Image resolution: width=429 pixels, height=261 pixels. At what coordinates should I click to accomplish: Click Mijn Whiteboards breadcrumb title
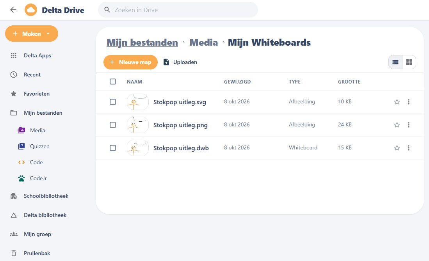pyautogui.click(x=269, y=43)
